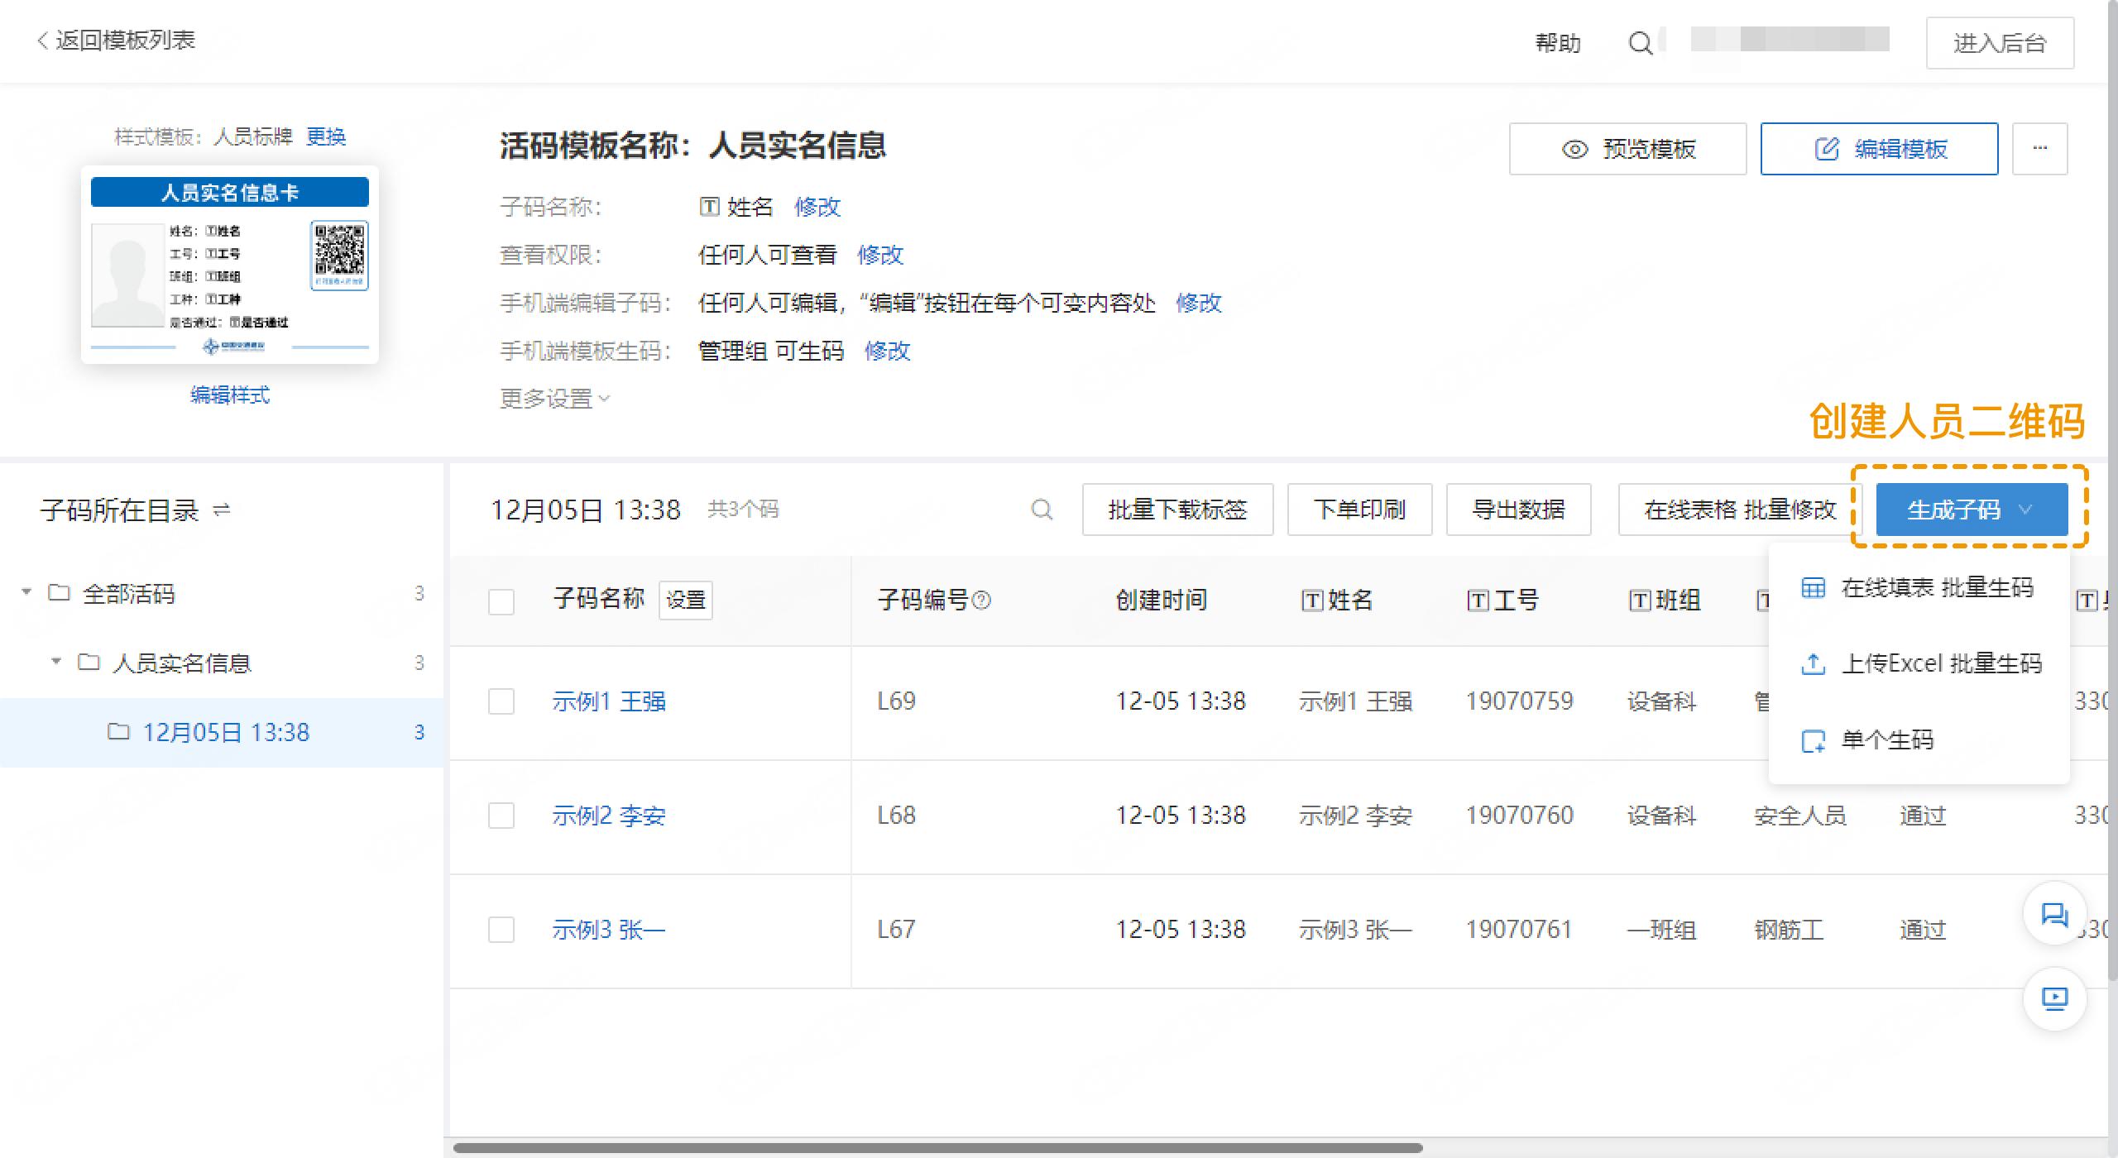Click the sort icon next to 子码所在目录

tap(219, 510)
